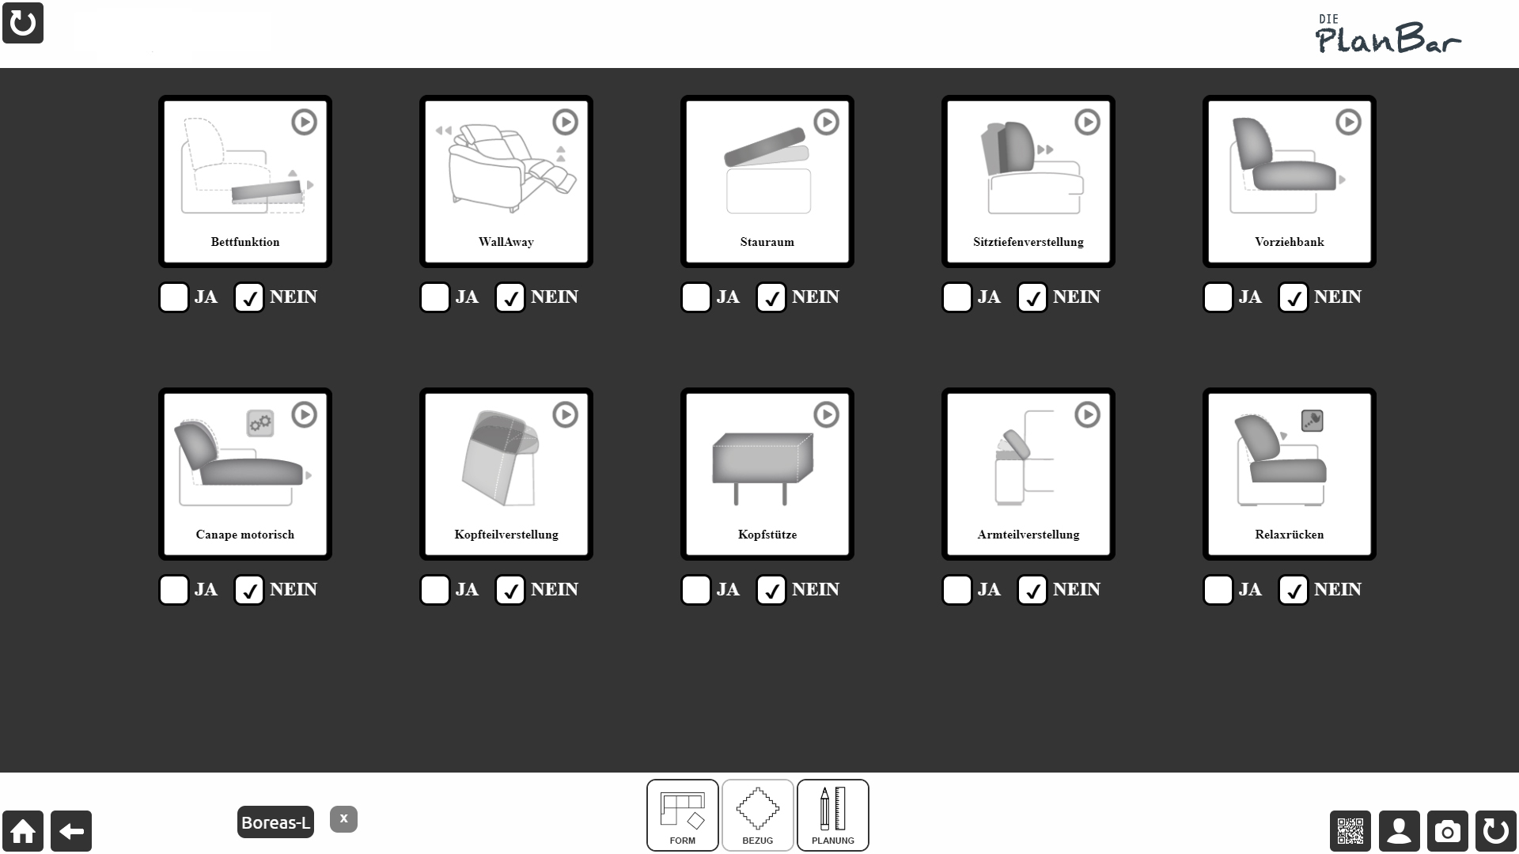Open the PLANUNG tab
Viewport: 1519px width, 854px height.
(x=832, y=815)
